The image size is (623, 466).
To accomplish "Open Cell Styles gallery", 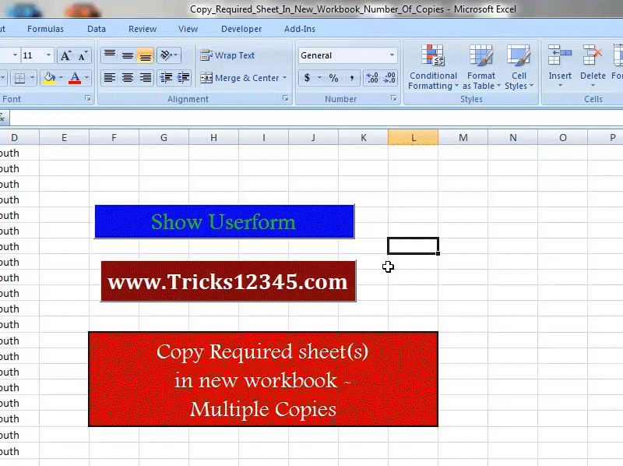I will [519, 67].
